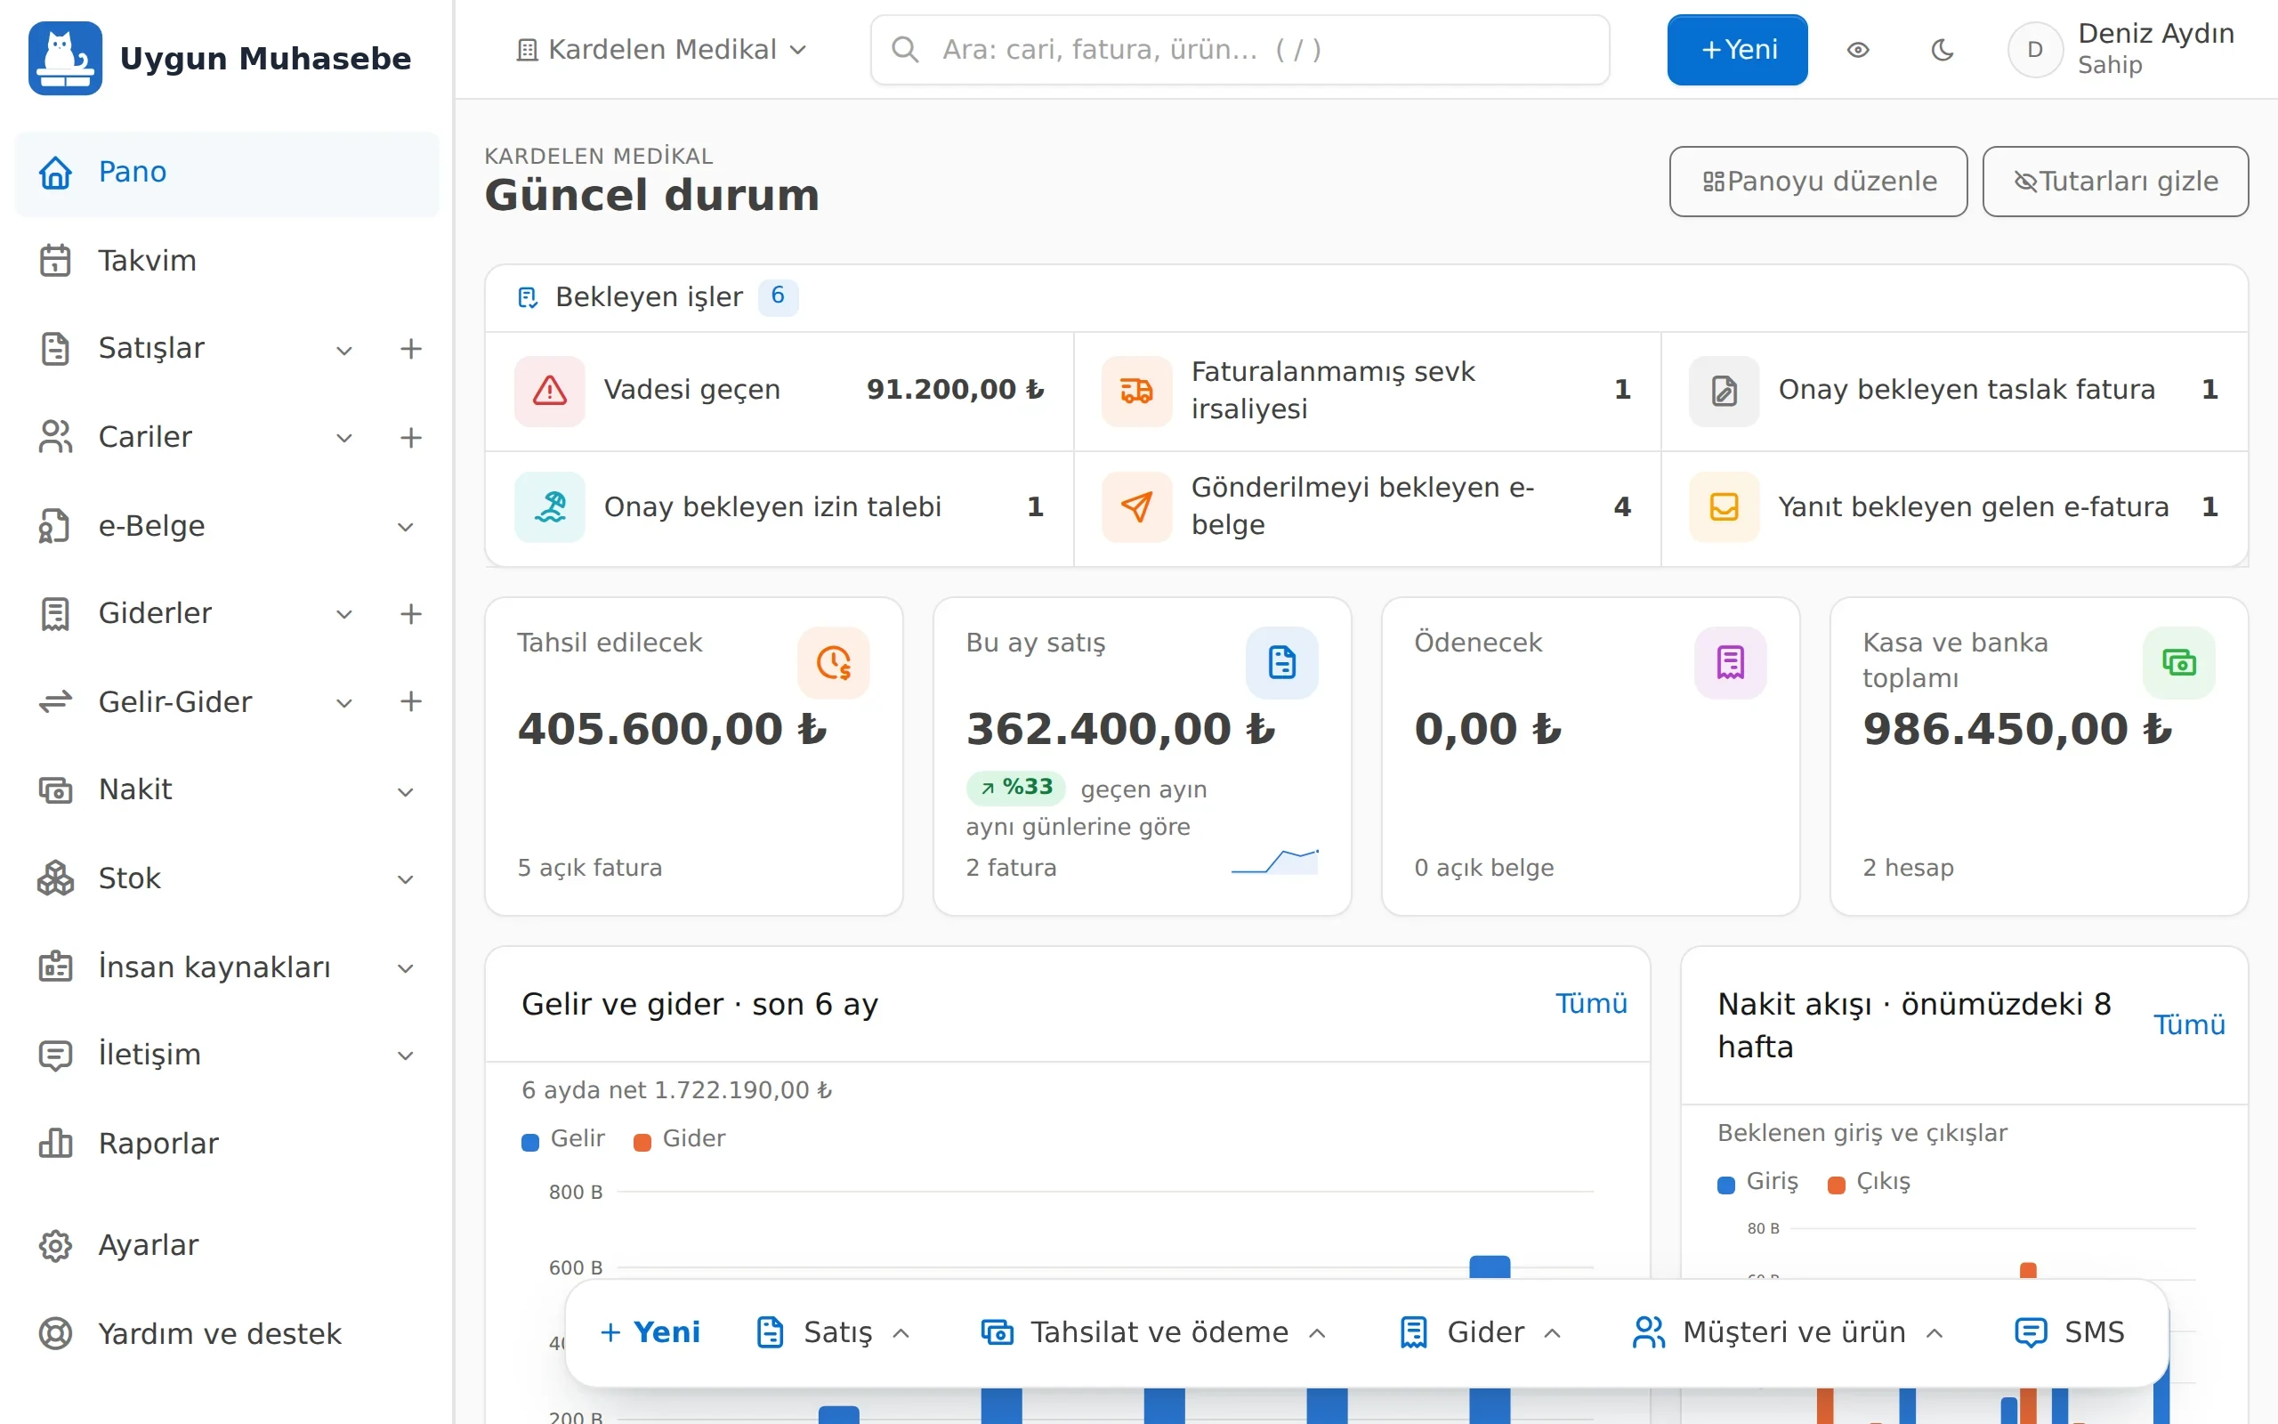Viewport: 2278px width, 1424px height.
Task: Expand the Satışlar sidebar chevron
Action: click(344, 351)
